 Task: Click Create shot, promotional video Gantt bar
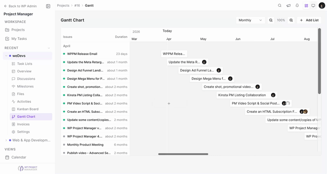coord(232,87)
